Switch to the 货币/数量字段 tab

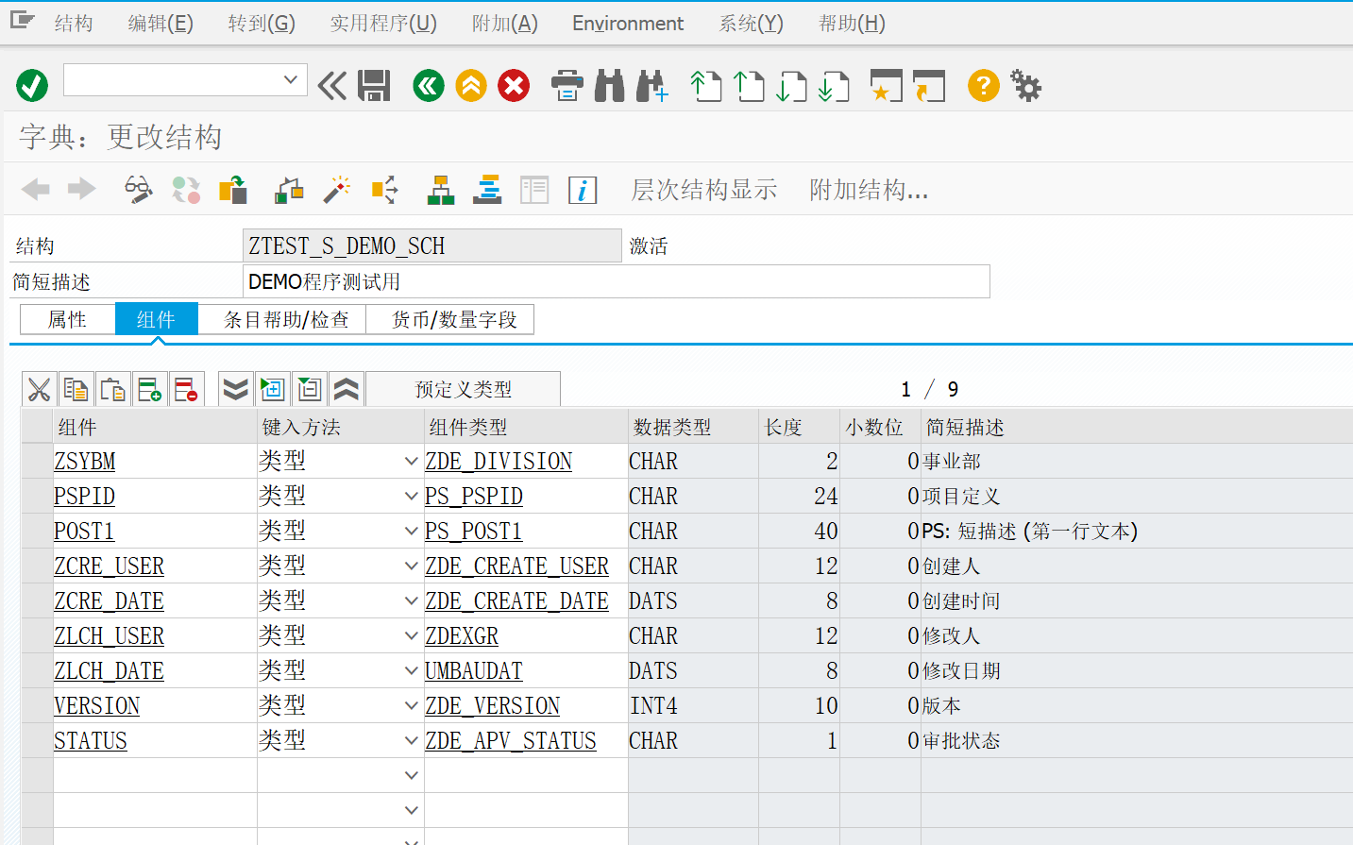click(454, 319)
